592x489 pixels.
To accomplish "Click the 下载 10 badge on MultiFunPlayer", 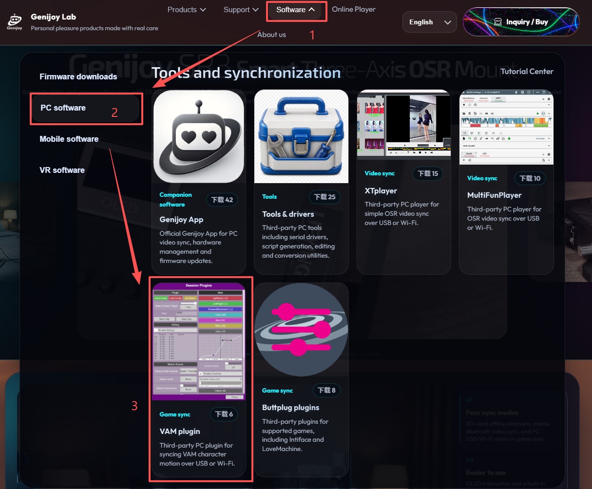I will pyautogui.click(x=530, y=178).
